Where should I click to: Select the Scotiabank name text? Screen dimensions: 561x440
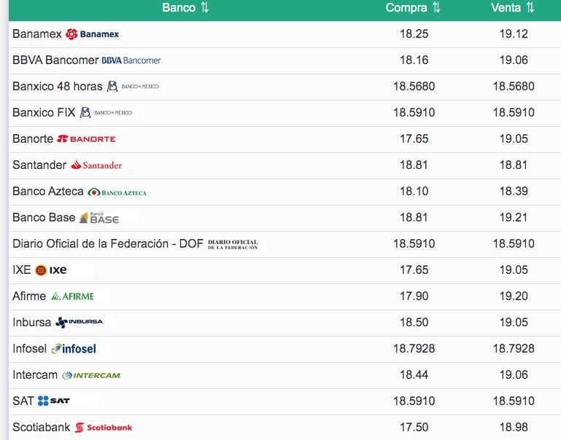[42, 427]
